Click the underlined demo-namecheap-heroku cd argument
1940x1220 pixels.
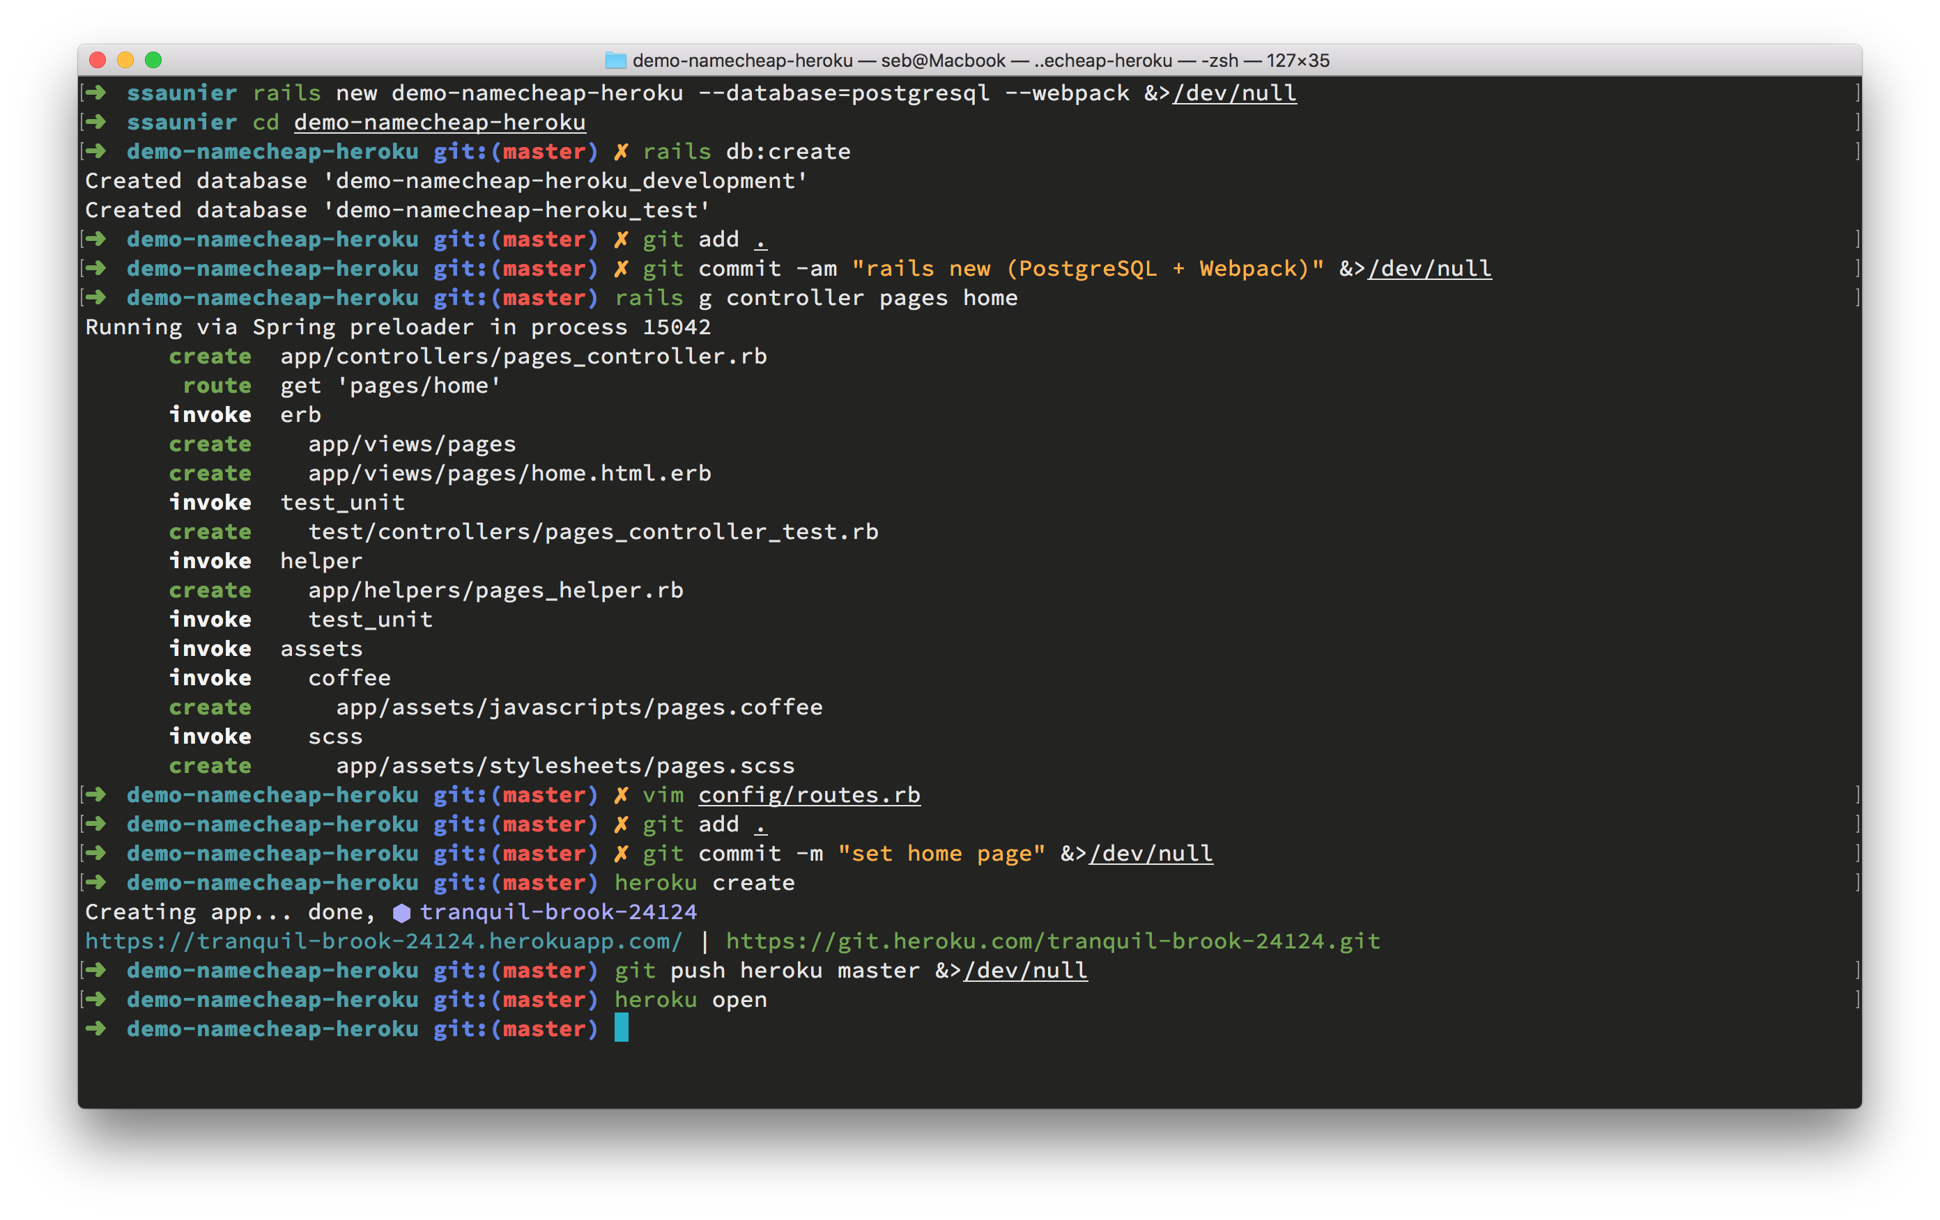click(439, 123)
